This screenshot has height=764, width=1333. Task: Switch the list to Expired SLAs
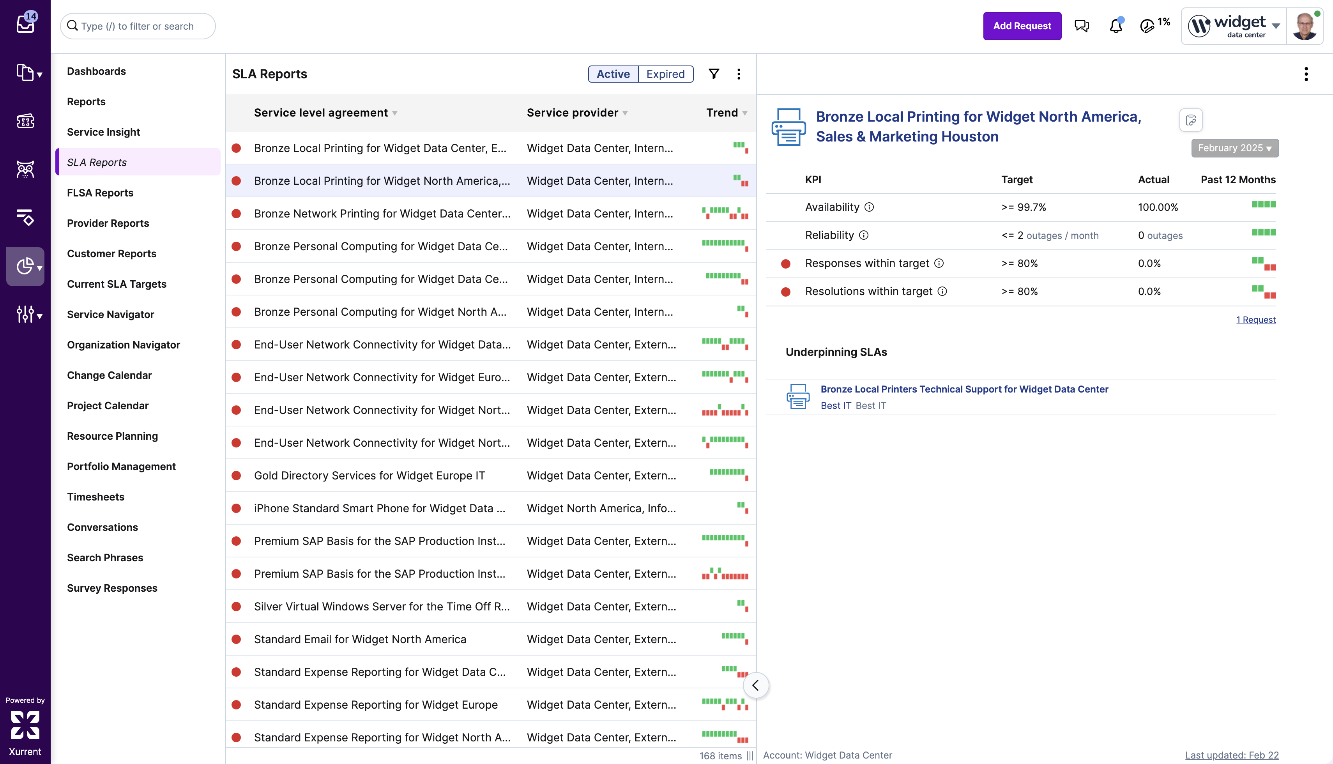[x=665, y=74]
